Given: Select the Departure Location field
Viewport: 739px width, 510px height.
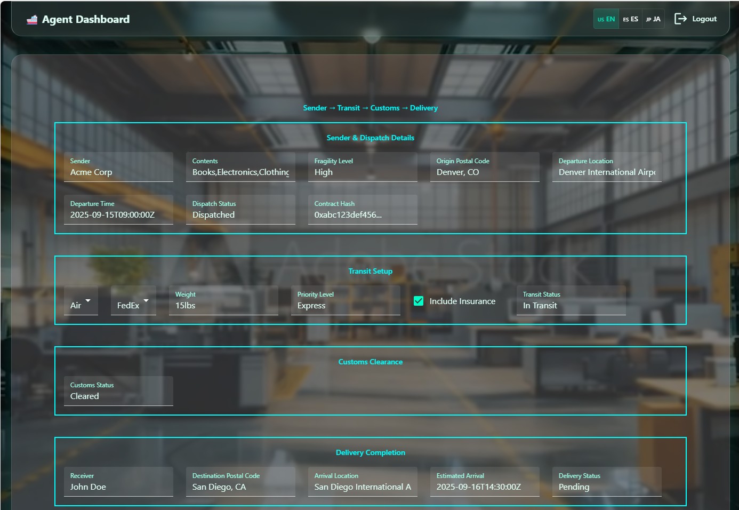Looking at the screenshot, I should [x=607, y=172].
